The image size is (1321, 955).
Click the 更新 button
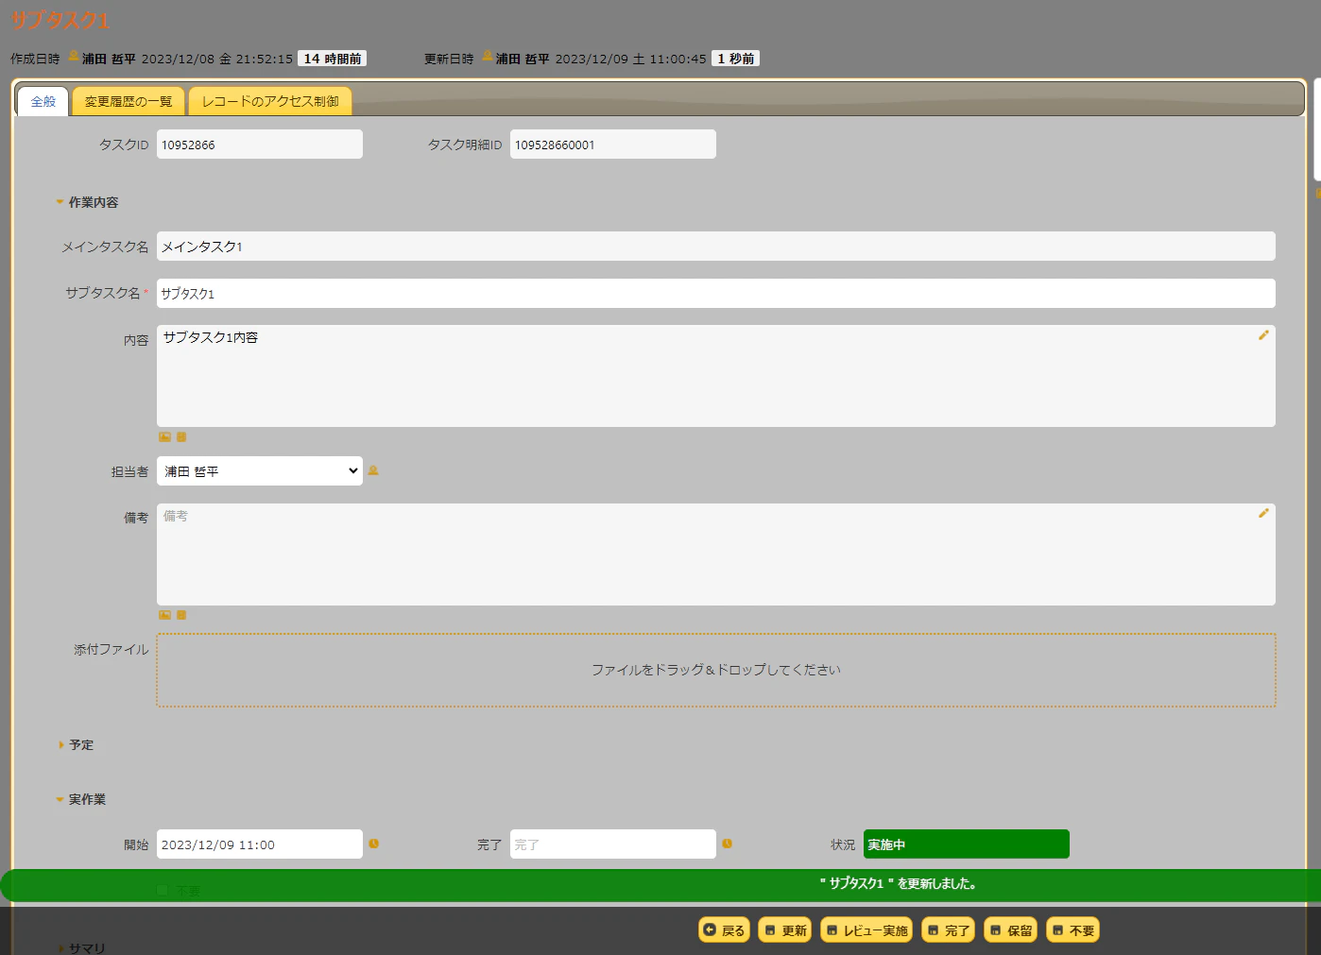pos(786,930)
